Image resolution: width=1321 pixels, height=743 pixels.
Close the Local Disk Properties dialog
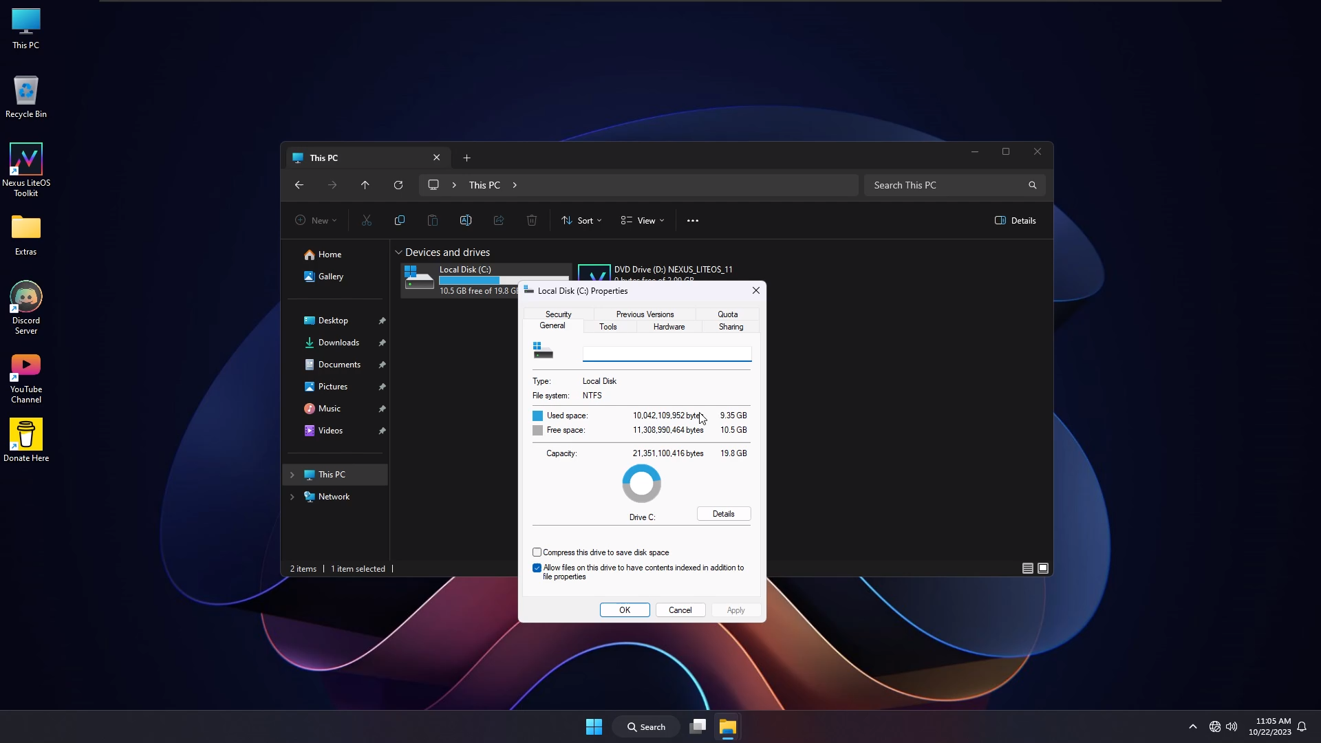(x=756, y=290)
